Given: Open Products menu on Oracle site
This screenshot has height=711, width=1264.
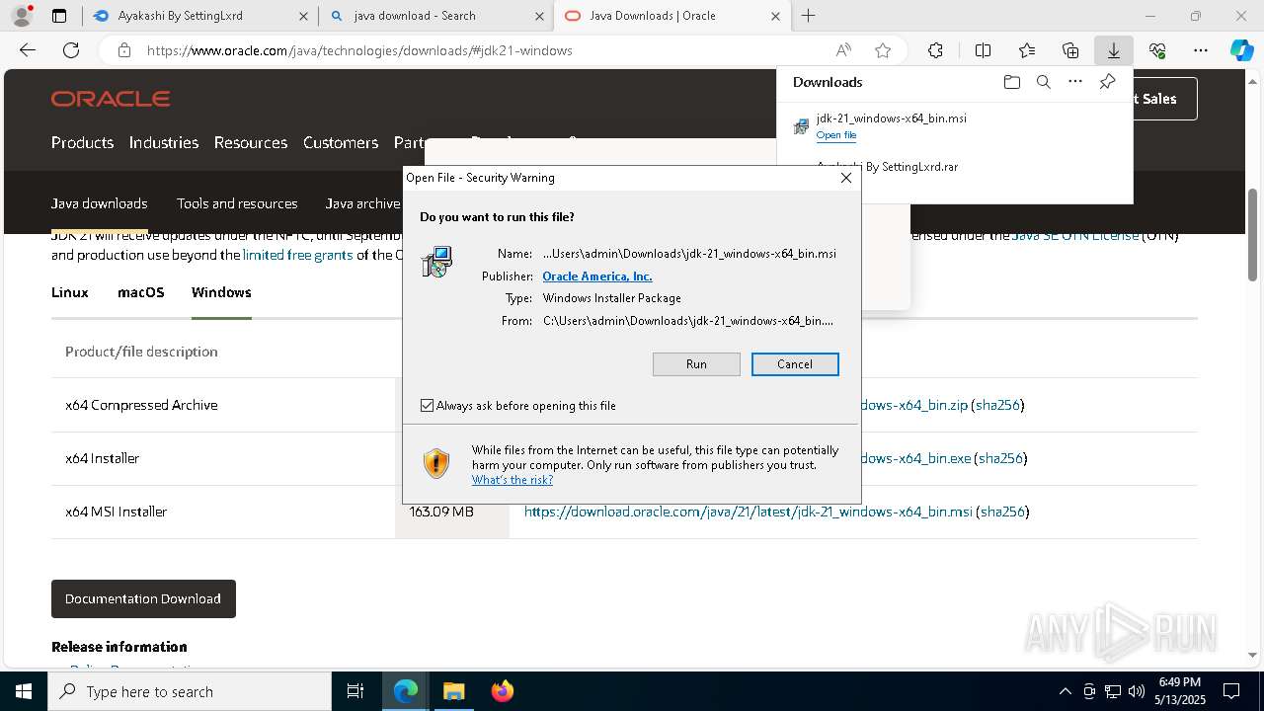Looking at the screenshot, I should click(82, 142).
